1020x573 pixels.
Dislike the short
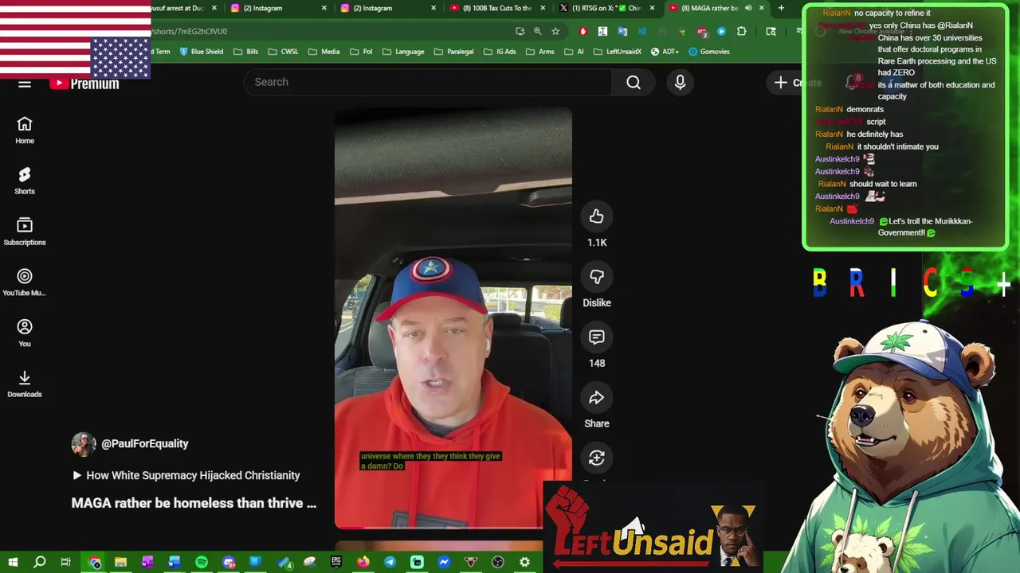(x=597, y=277)
